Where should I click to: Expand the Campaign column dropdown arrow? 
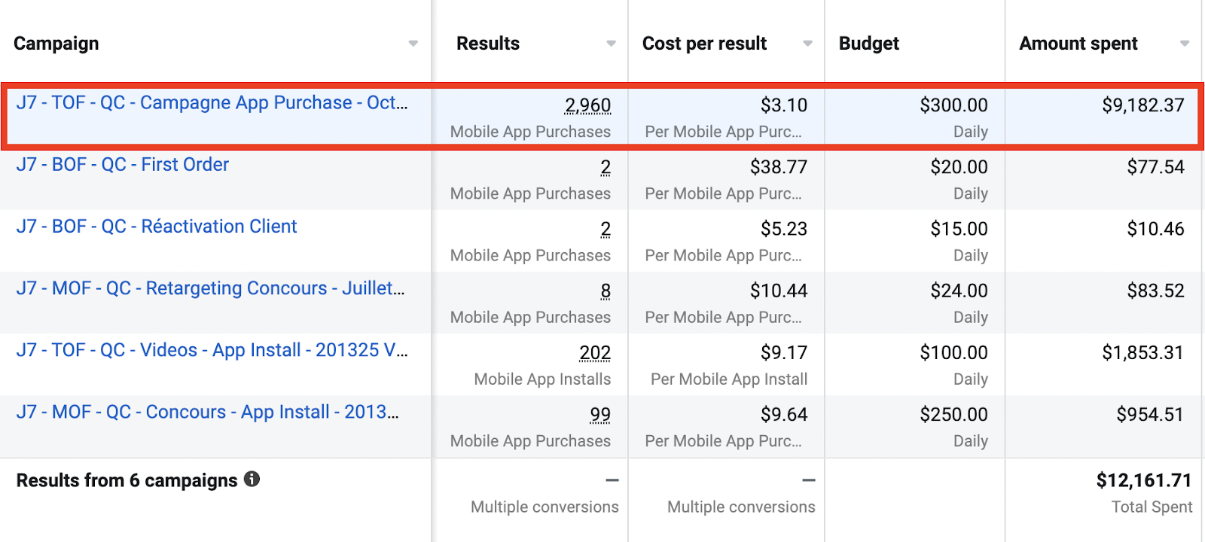(x=413, y=44)
